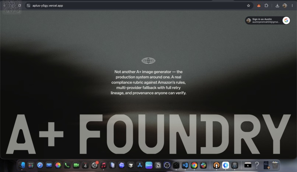Open the blue diamond app icon

(226, 165)
